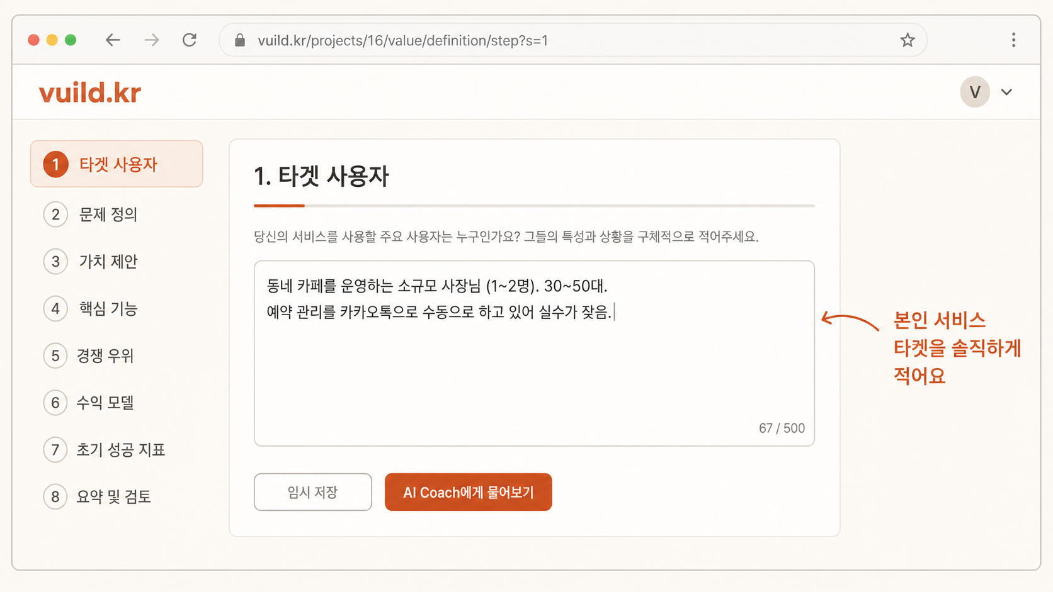Minimize the window with yellow button
The height and width of the screenshot is (592, 1053).
coord(52,40)
